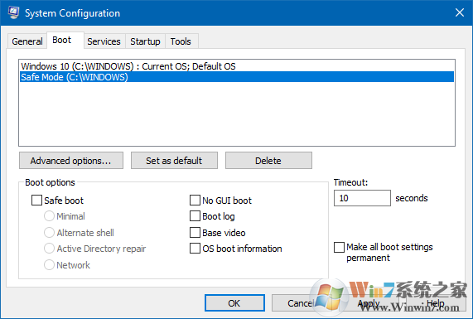This screenshot has width=473, height=319.
Task: Delete the selected boot entry
Action: tap(268, 161)
